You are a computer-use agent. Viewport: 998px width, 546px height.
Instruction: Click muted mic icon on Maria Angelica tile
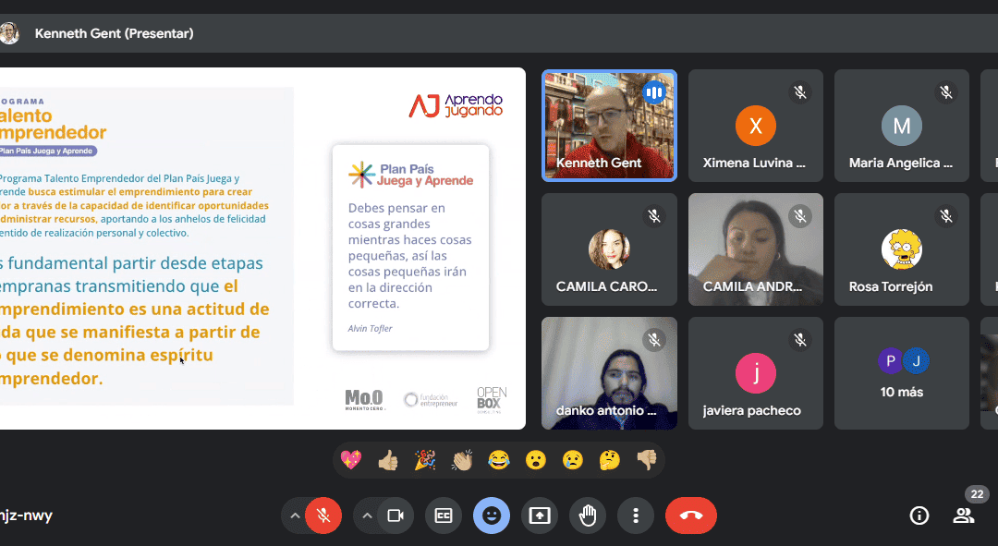pos(946,93)
